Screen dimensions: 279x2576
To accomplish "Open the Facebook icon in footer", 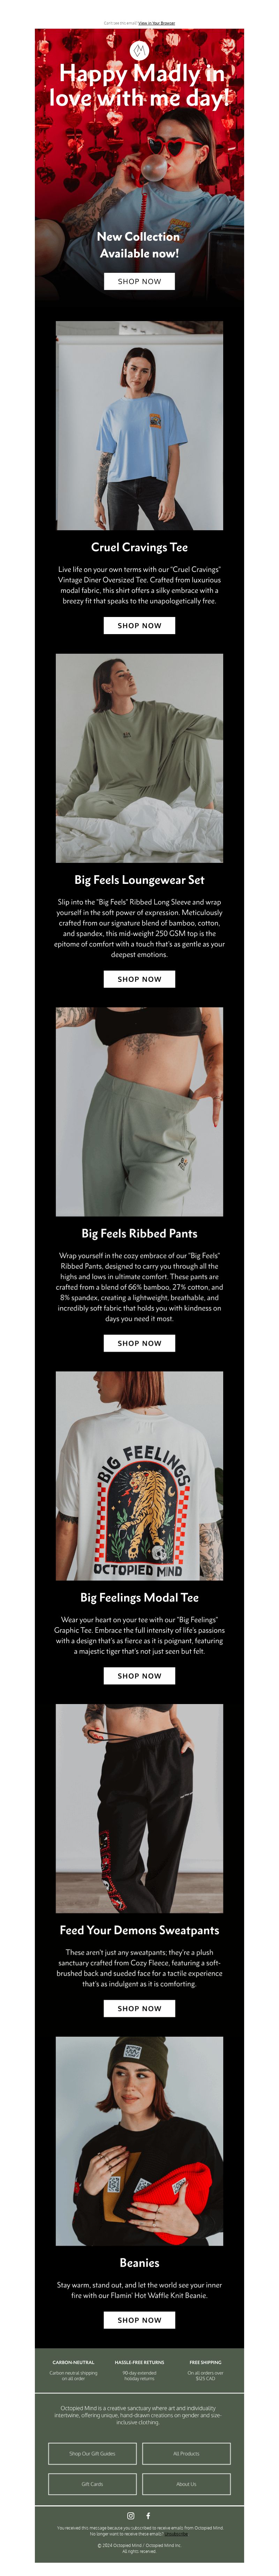I will click(149, 2516).
